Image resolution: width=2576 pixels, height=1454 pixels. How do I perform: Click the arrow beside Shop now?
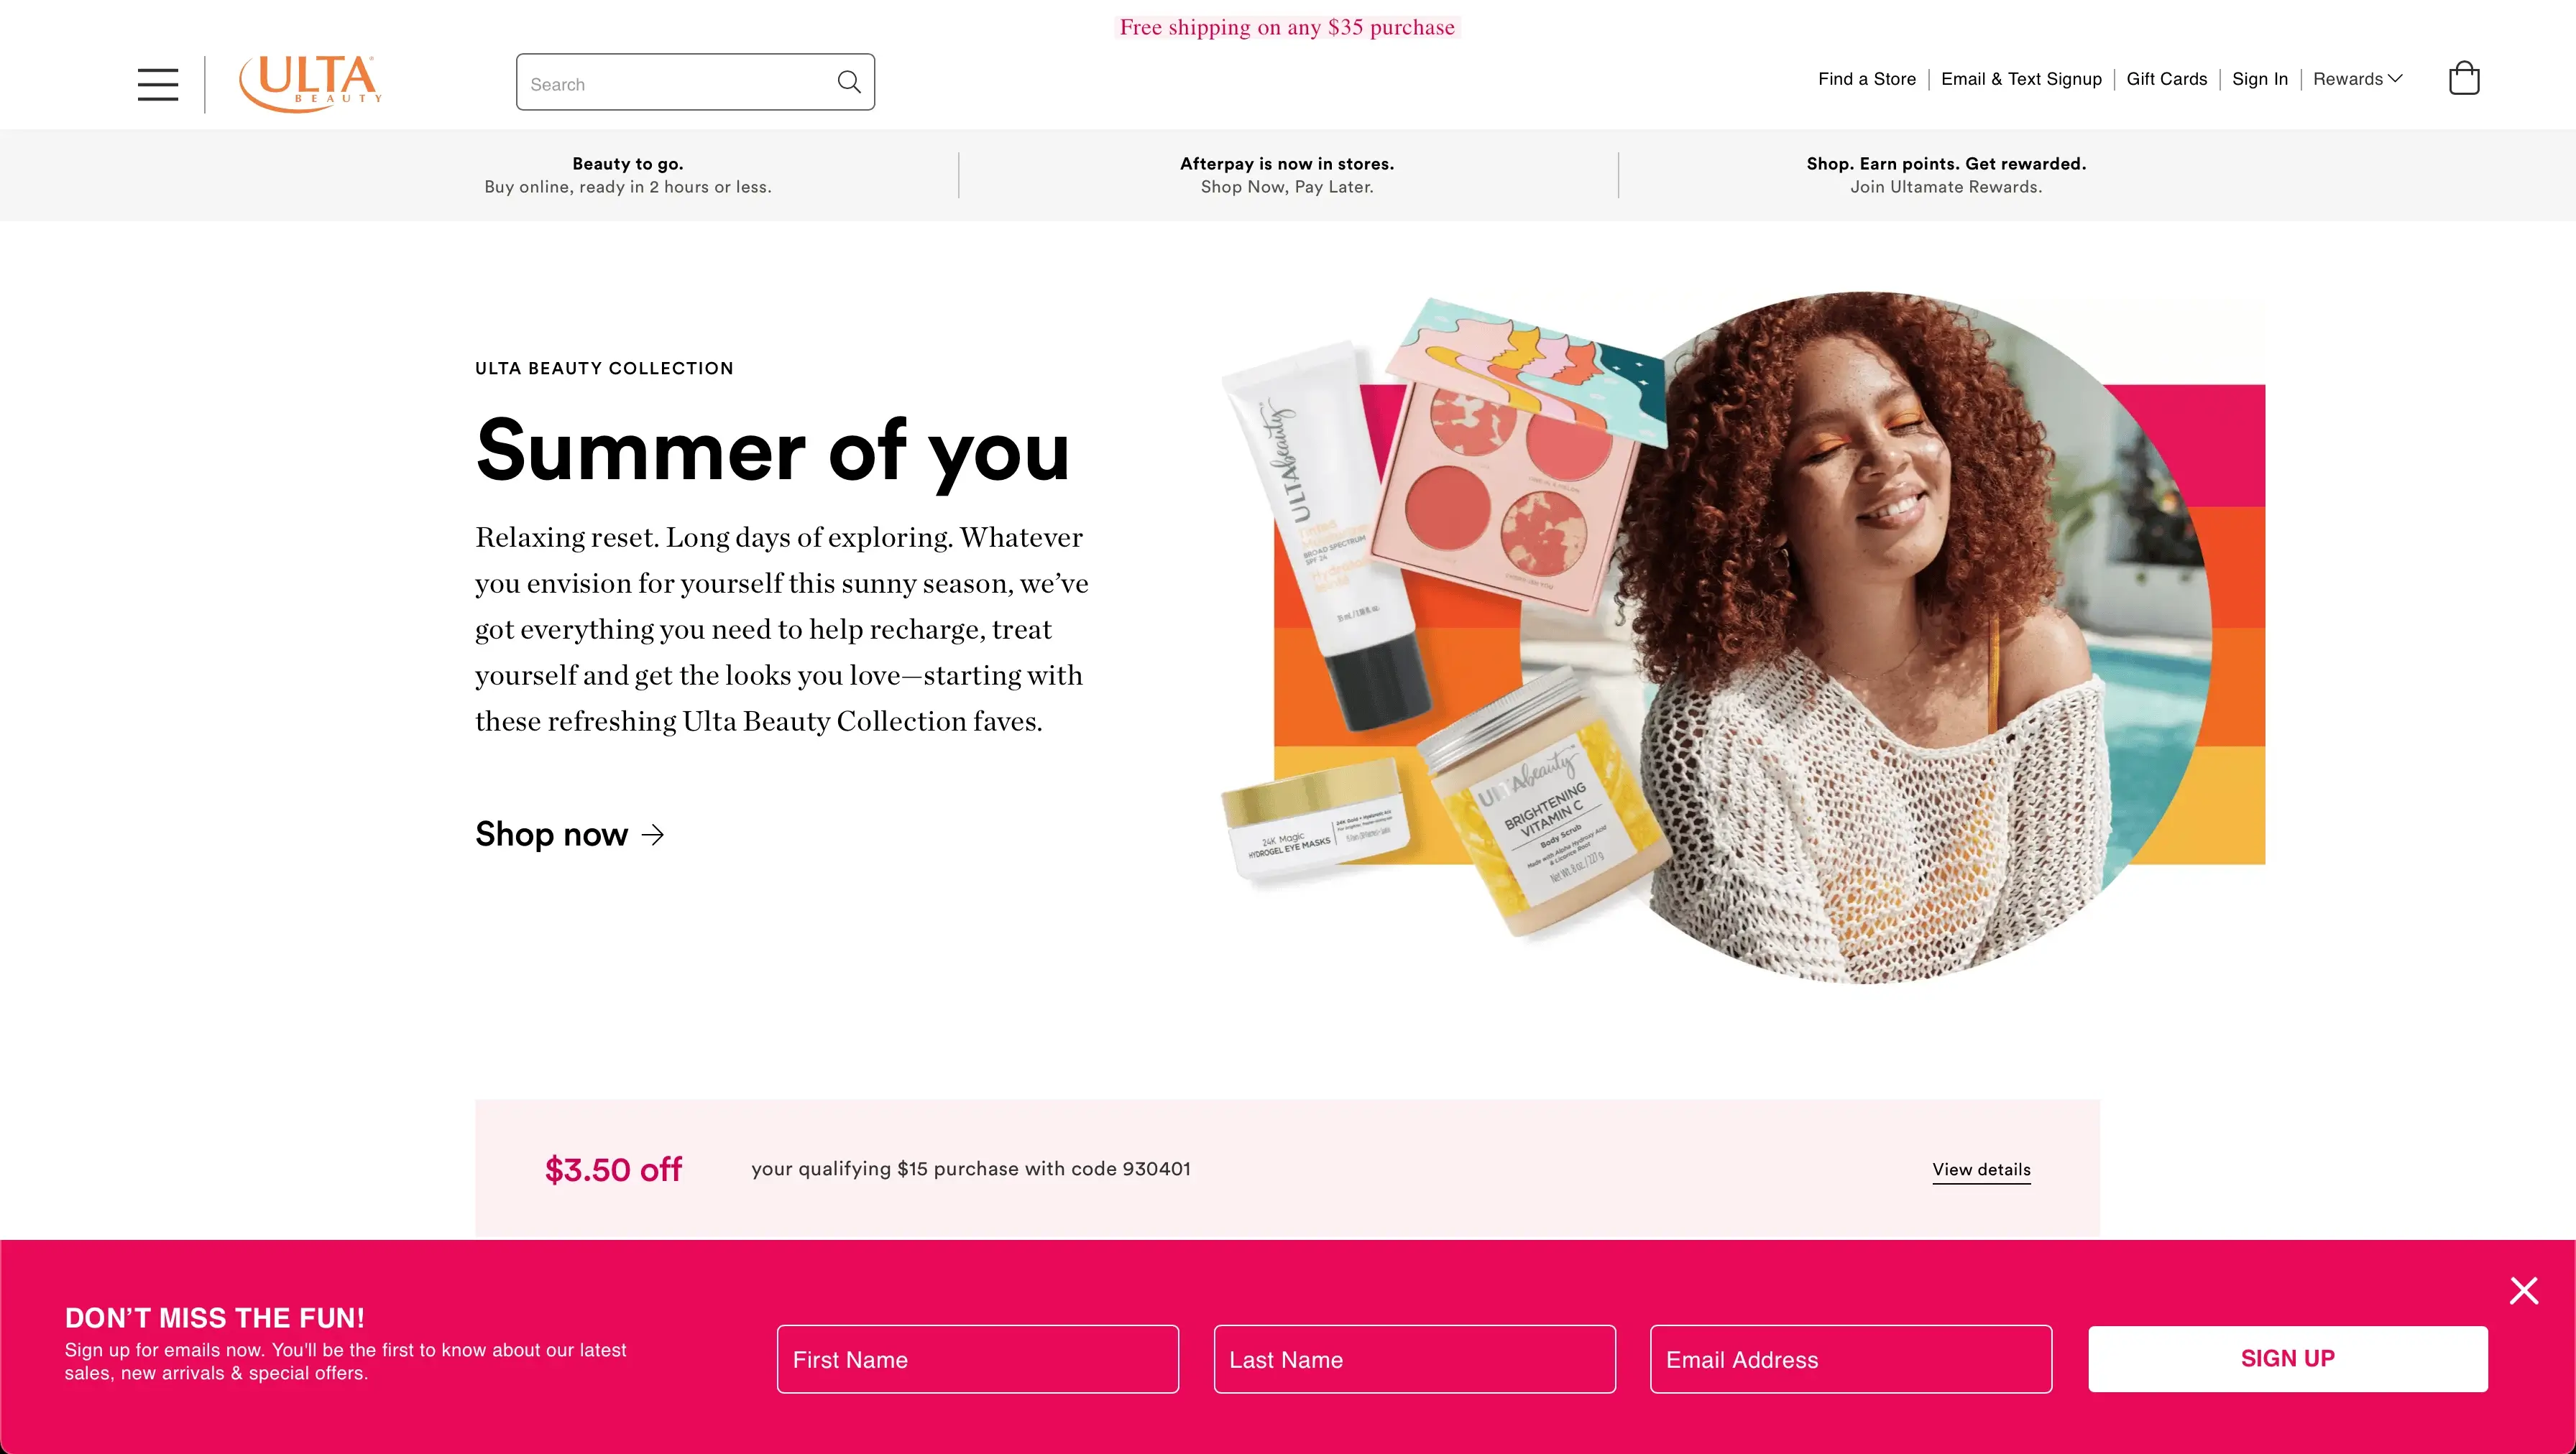click(x=653, y=835)
